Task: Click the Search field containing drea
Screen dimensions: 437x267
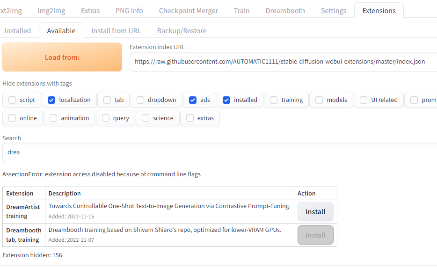Action: [219, 152]
